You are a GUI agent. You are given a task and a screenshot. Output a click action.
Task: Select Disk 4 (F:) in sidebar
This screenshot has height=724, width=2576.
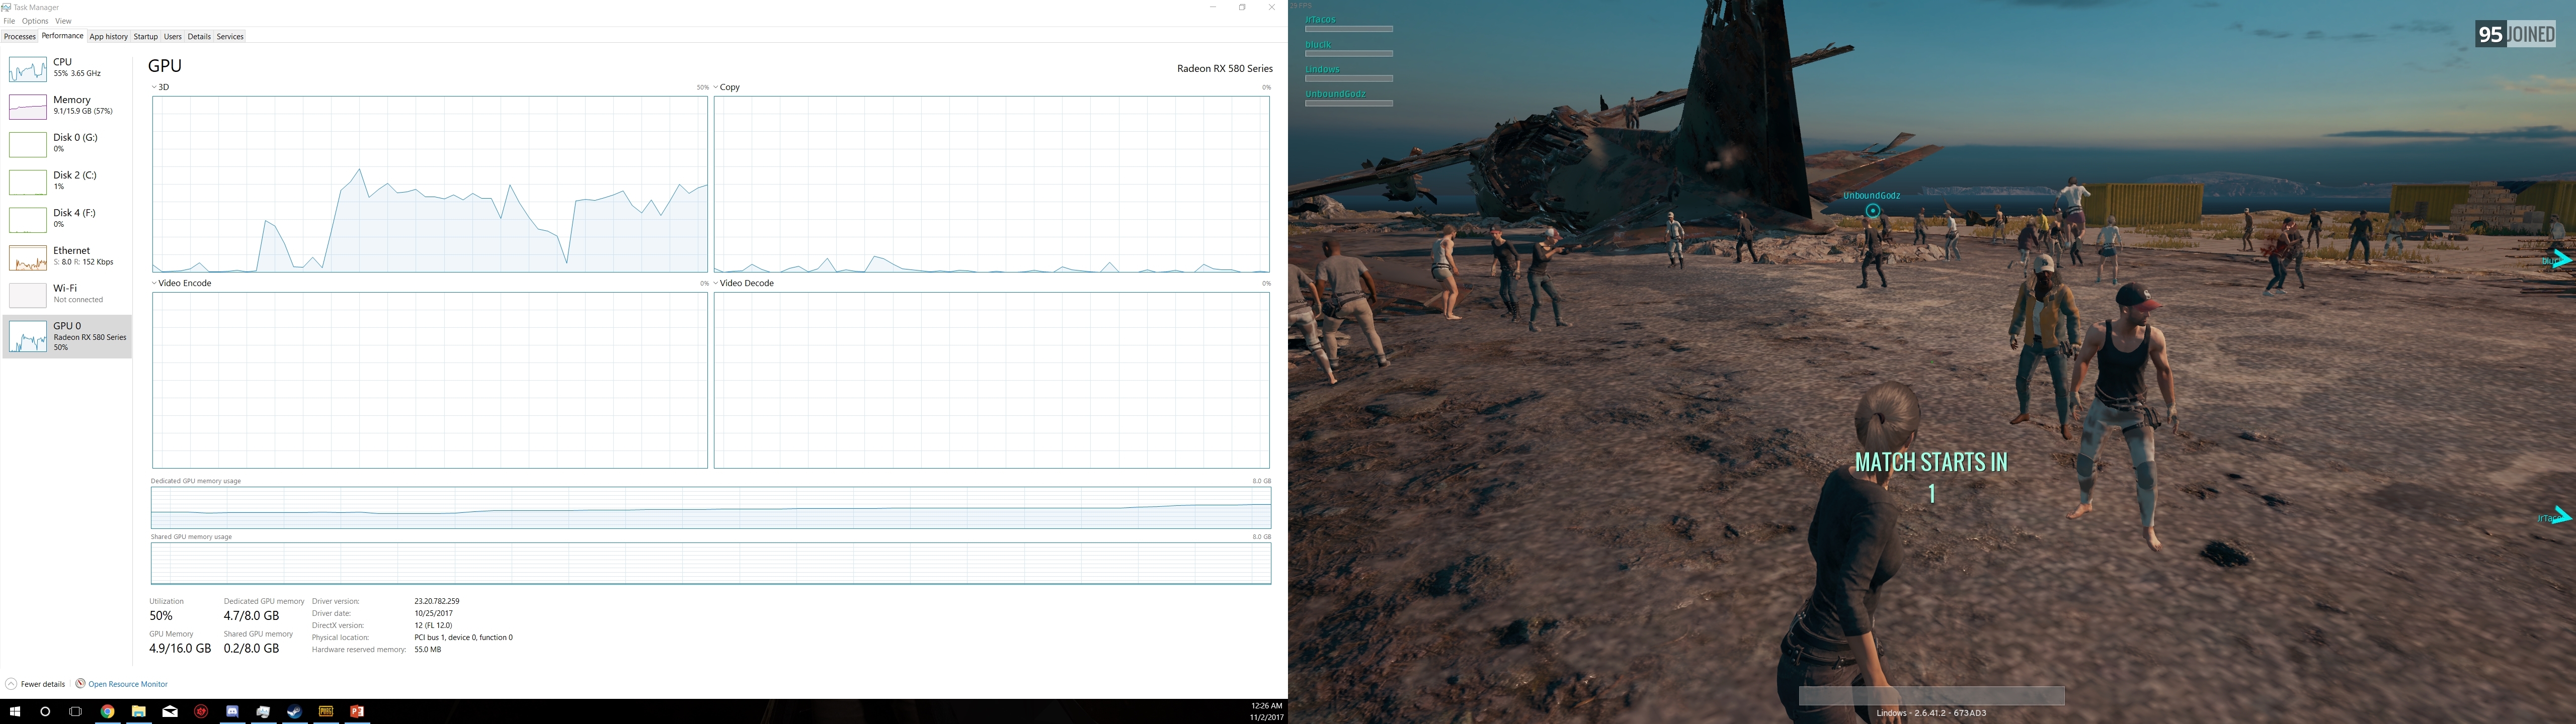click(67, 219)
